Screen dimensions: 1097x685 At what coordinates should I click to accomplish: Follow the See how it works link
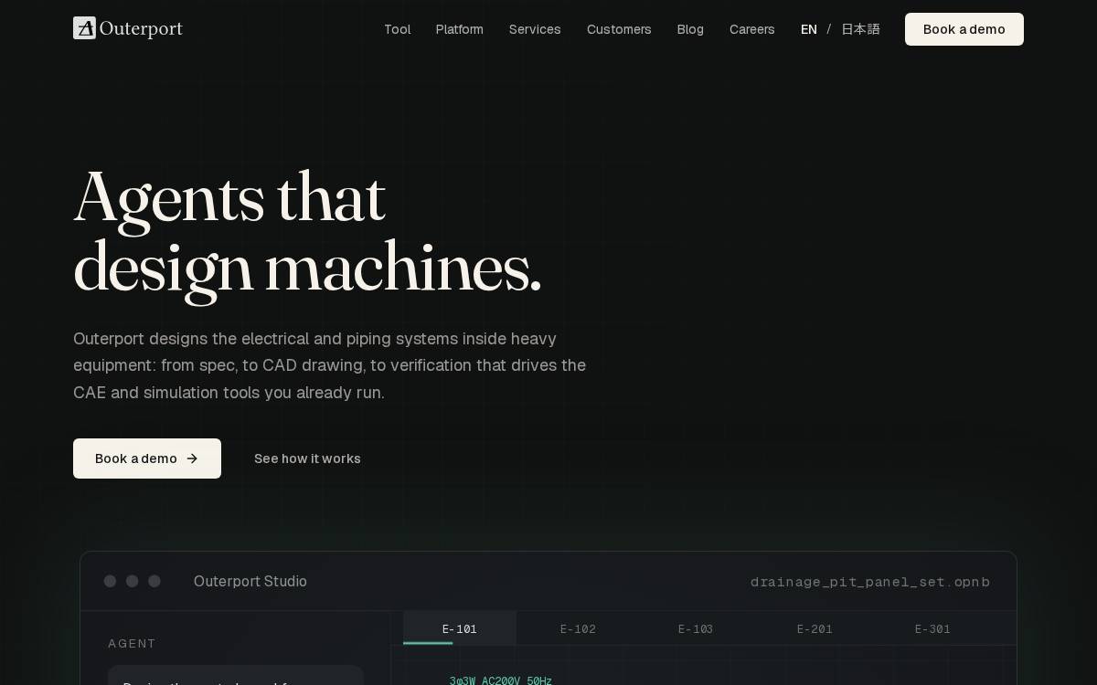pyautogui.click(x=307, y=458)
